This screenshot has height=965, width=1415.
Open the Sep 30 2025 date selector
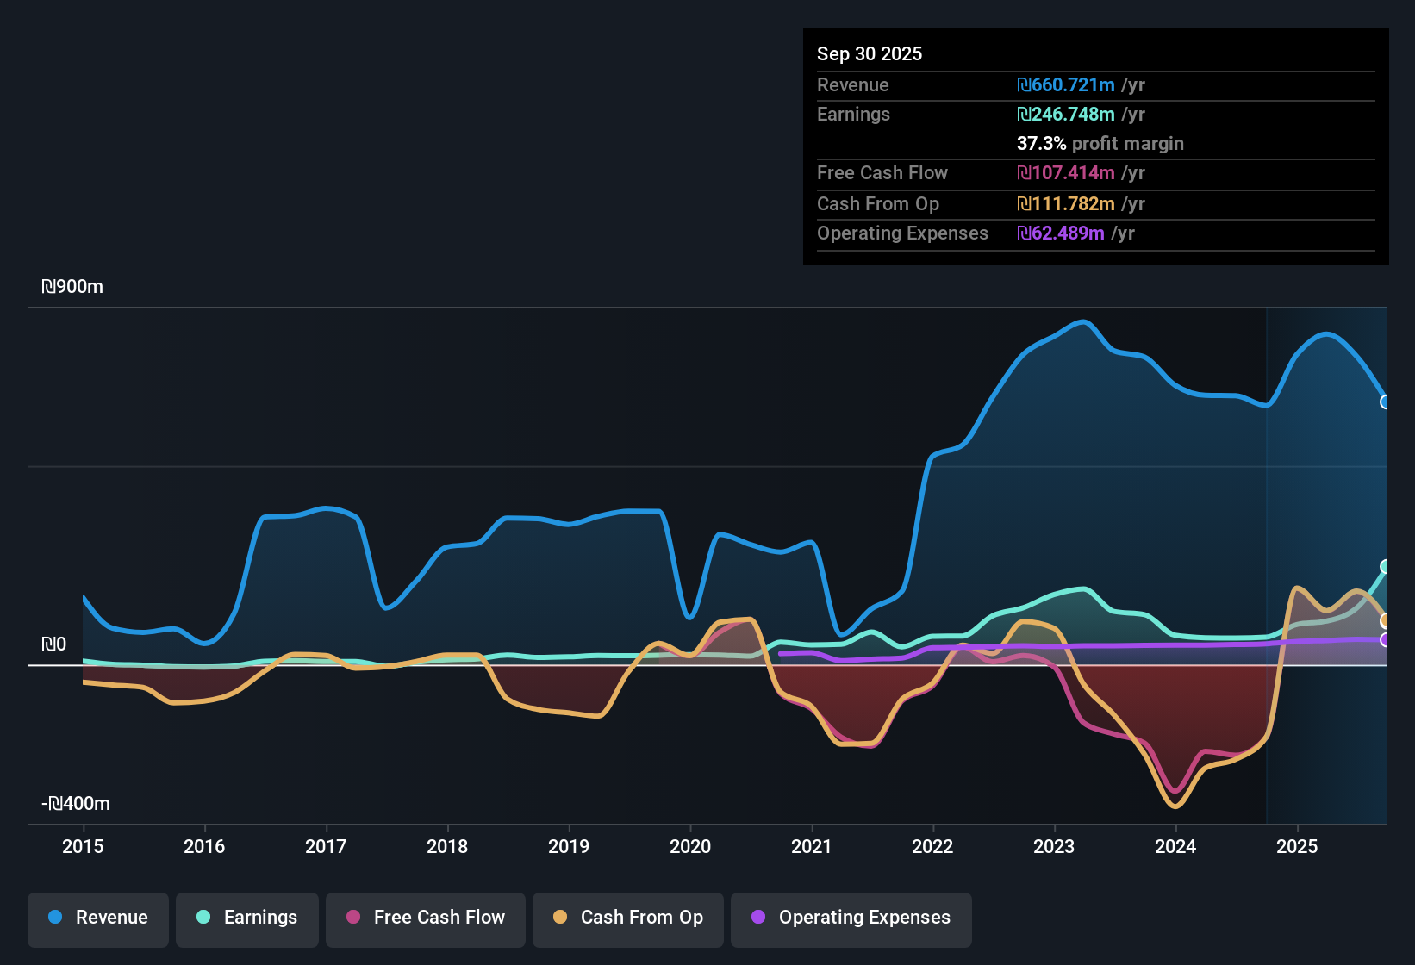(870, 53)
